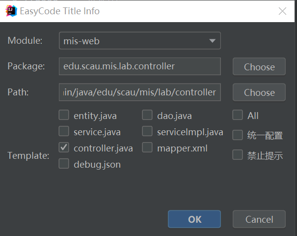
Task: Click the Cancel button
Action: (259, 219)
